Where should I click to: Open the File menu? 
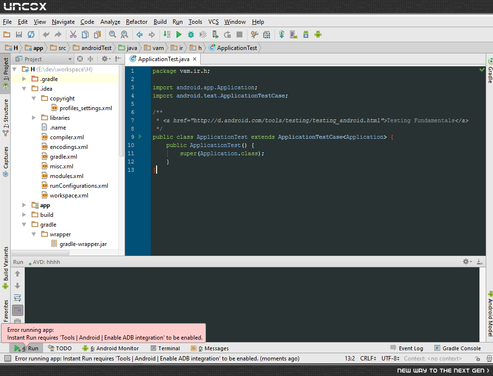[x=7, y=22]
